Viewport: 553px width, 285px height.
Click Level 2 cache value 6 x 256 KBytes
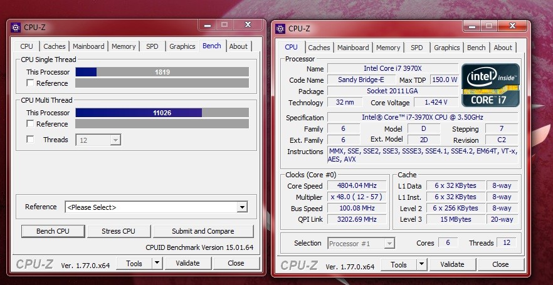pyautogui.click(x=456, y=208)
